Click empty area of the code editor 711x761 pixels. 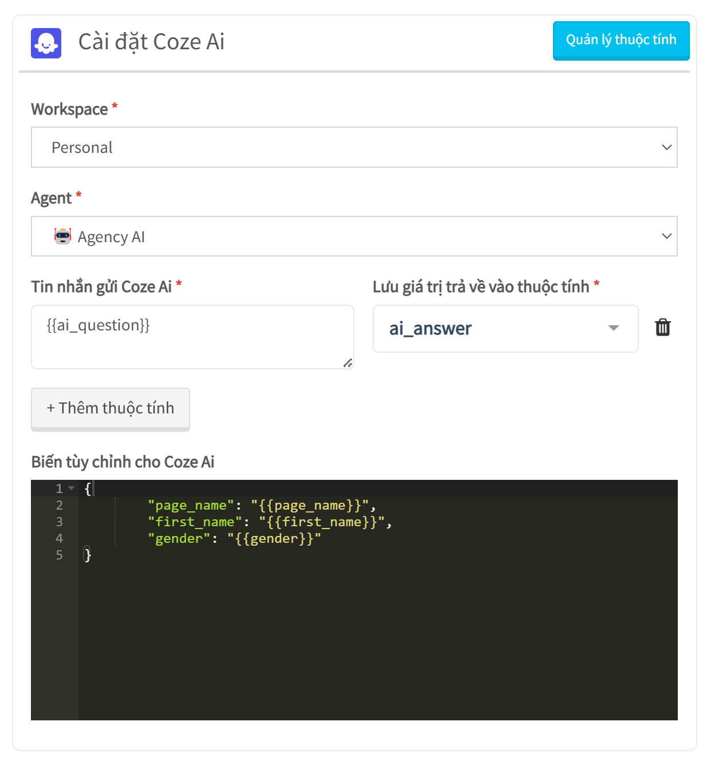click(378, 641)
